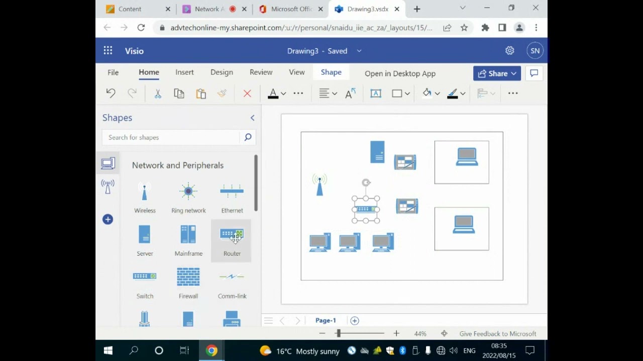
Task: Click Open in Desktop App
Action: click(400, 74)
